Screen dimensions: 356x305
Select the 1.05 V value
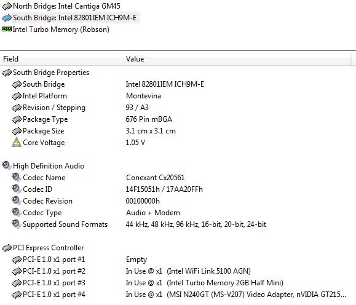[135, 143]
